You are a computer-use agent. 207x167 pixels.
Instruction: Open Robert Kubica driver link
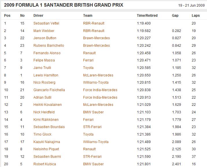click(x=45, y=164)
